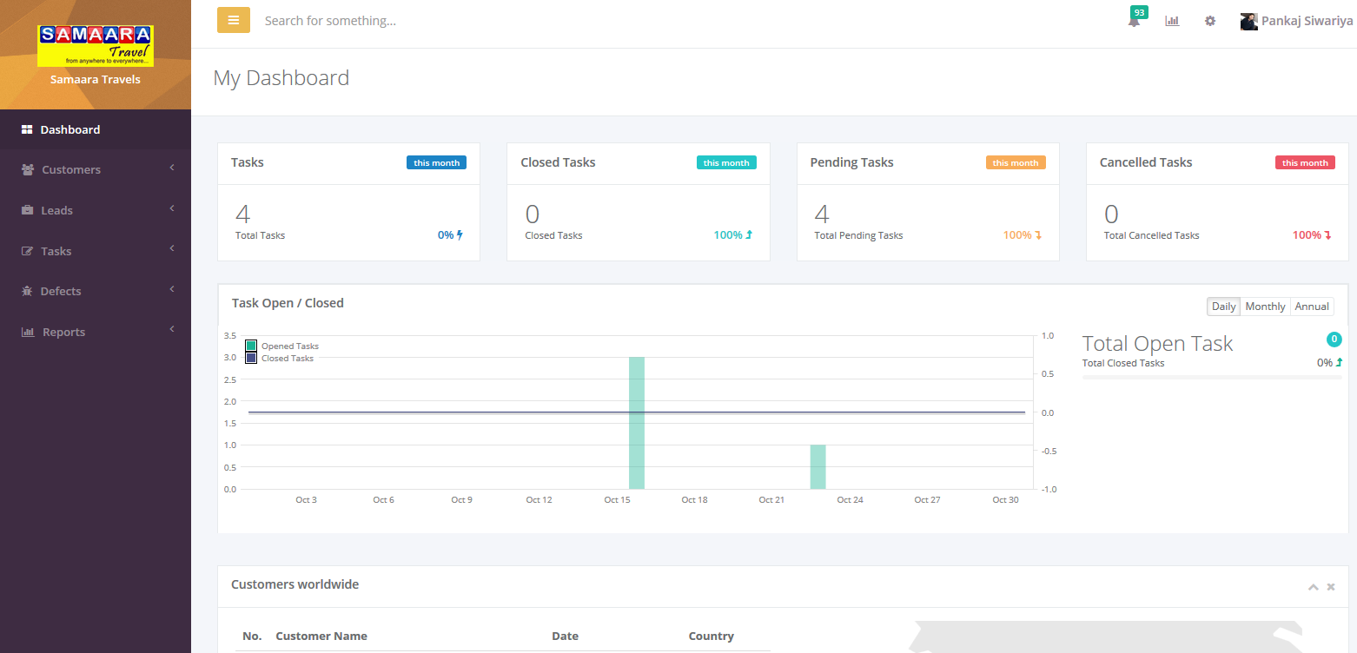Switch chart to Annual view

1312,307
